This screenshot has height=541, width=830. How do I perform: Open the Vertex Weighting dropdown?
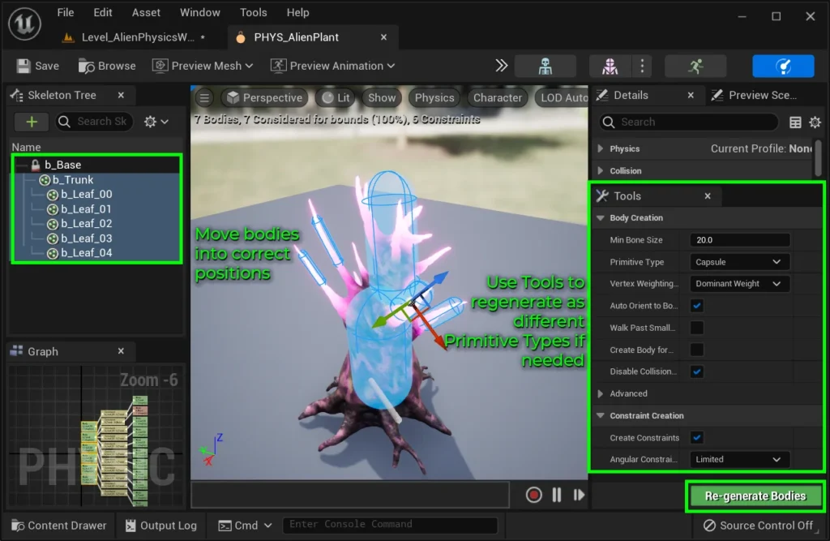pos(739,284)
